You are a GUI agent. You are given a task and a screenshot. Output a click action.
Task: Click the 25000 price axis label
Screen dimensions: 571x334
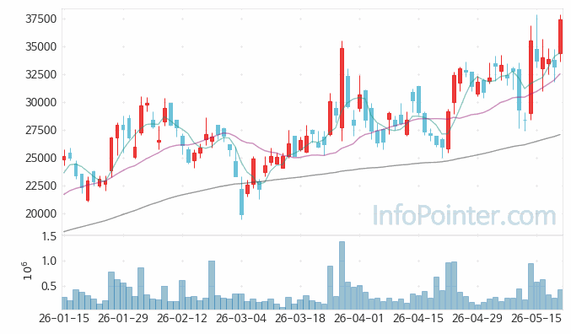(x=40, y=158)
